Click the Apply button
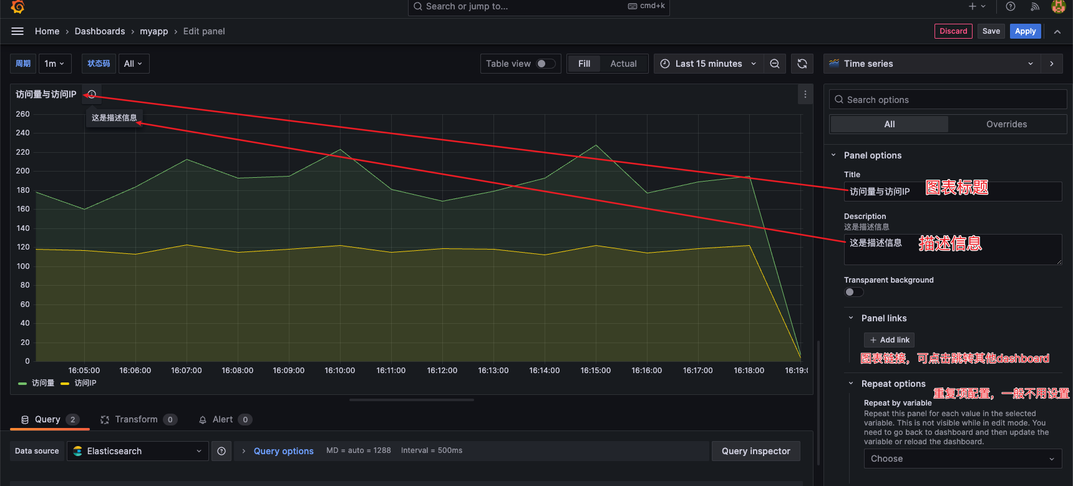The image size is (1073, 486). pyautogui.click(x=1025, y=31)
